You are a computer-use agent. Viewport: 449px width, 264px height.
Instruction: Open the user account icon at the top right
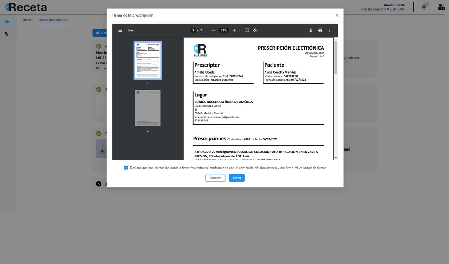441,7
